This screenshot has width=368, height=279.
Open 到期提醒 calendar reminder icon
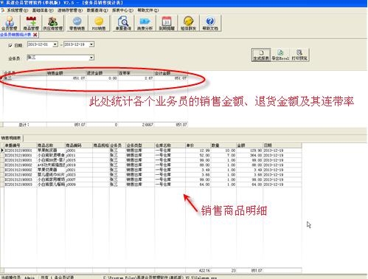tap(167, 23)
